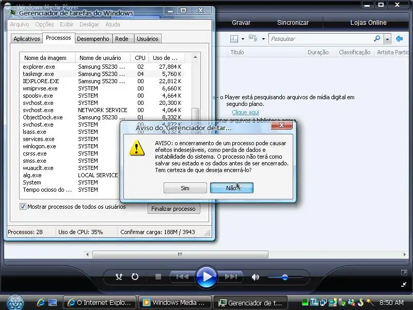Sort processes by CPU column header

click(140, 58)
